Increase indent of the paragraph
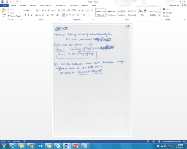This screenshot has height=149, width=187. click(83, 11)
